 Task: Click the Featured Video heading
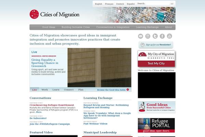click(41, 132)
